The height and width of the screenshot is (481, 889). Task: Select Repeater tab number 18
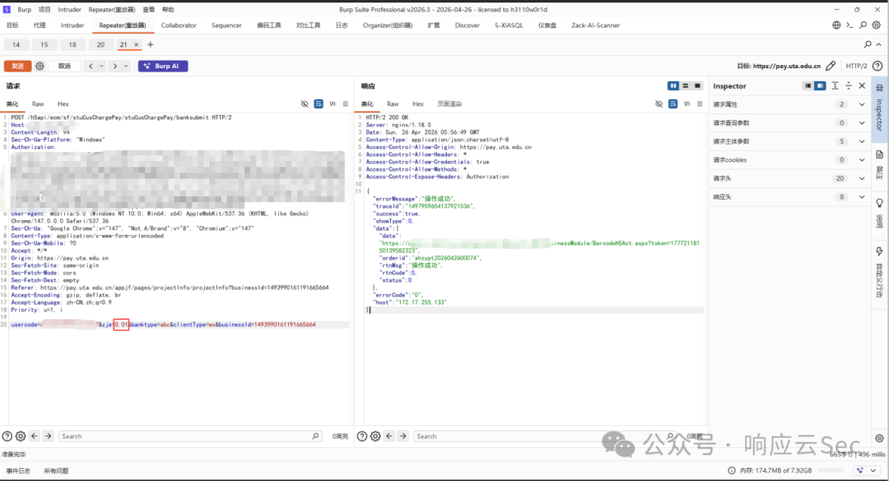[x=72, y=44]
